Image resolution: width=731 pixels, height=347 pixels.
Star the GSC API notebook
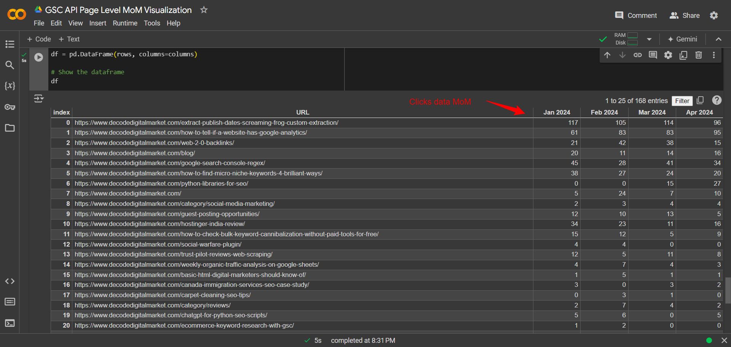click(x=204, y=10)
